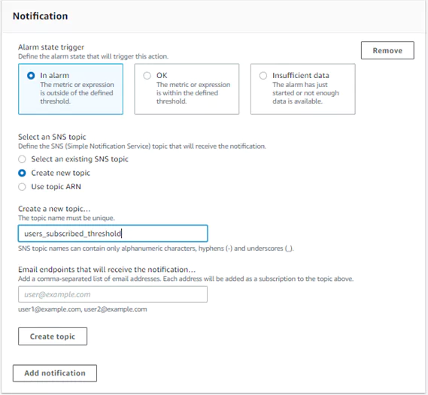Click the example emails hint text

click(x=83, y=309)
